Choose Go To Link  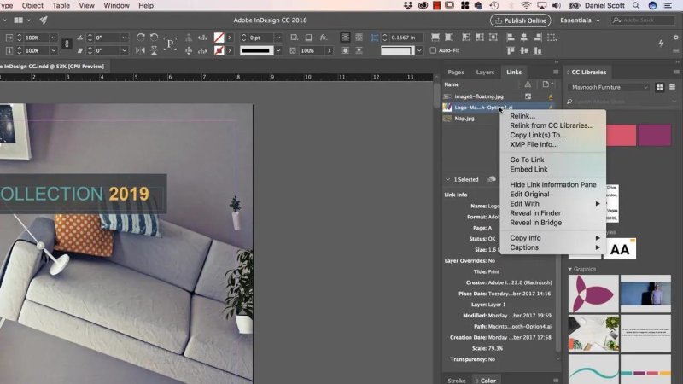click(x=527, y=160)
